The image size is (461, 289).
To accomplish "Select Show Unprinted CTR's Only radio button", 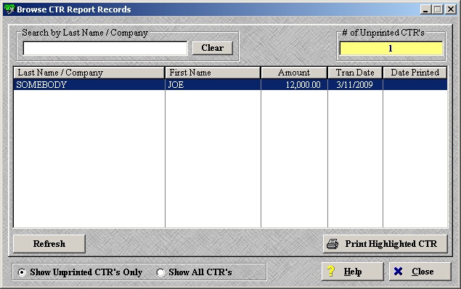I will tap(22, 272).
